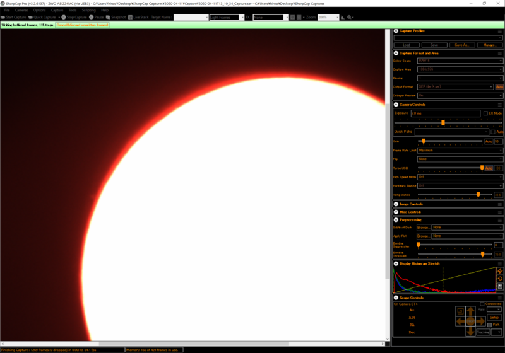The width and height of the screenshot is (505, 353).
Task: Click the Exposure value input field
Action: point(446,113)
